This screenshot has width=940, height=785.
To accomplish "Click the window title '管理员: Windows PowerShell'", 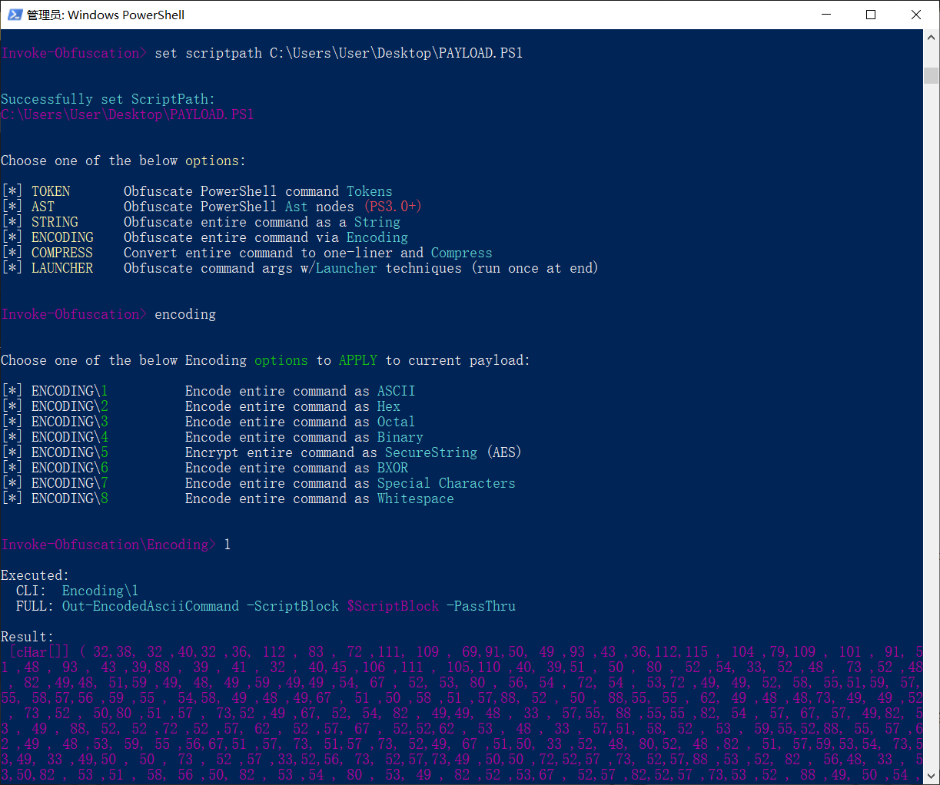I will click(x=106, y=15).
